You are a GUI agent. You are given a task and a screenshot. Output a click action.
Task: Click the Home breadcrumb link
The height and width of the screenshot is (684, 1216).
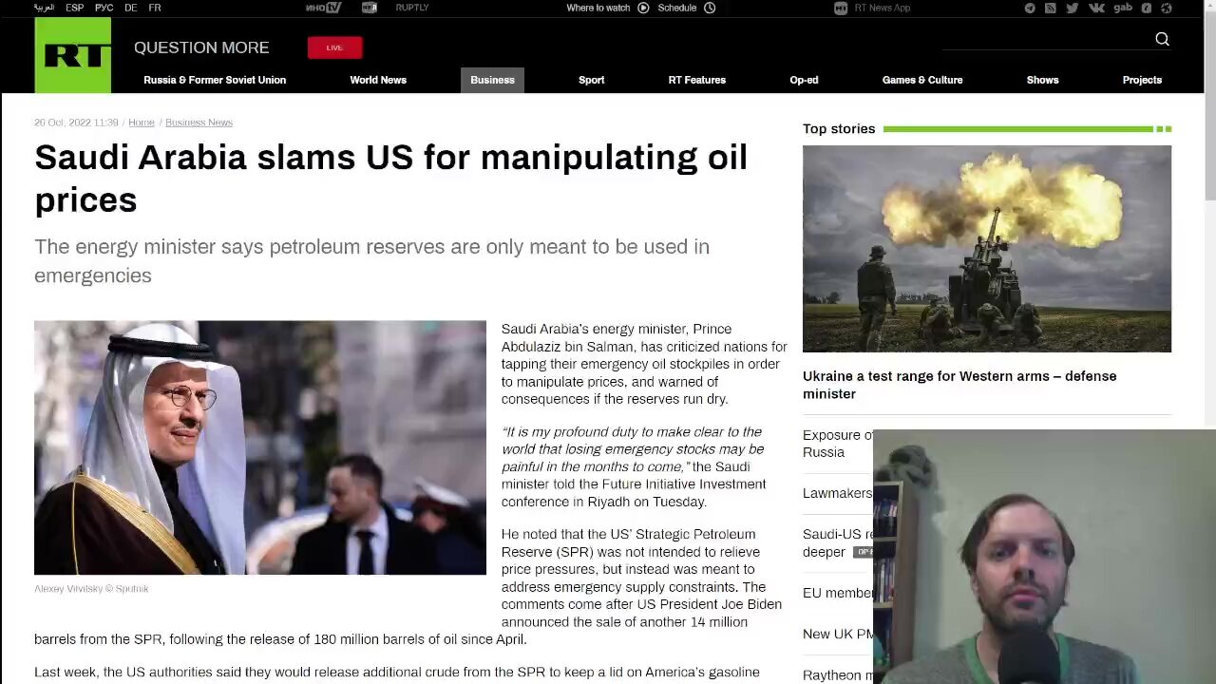click(142, 123)
